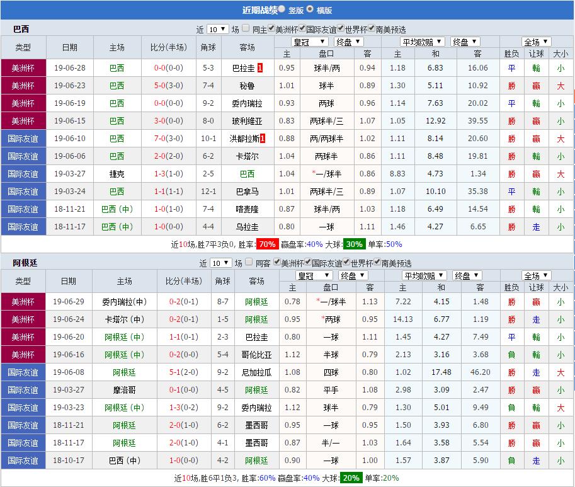Uncheck 美洲杯 filter in Argentina section
This screenshot has height=487, width=575.
click(277, 262)
